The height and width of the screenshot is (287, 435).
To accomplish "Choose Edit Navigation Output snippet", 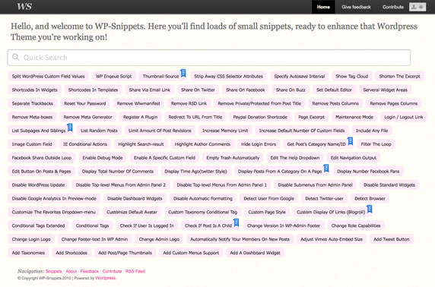I will [x=354, y=158].
